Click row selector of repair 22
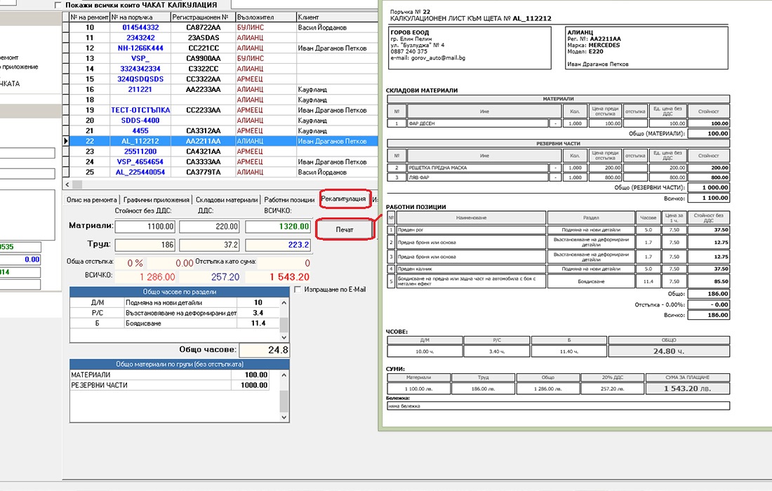Viewport: 772px width, 491px height. 65,141
